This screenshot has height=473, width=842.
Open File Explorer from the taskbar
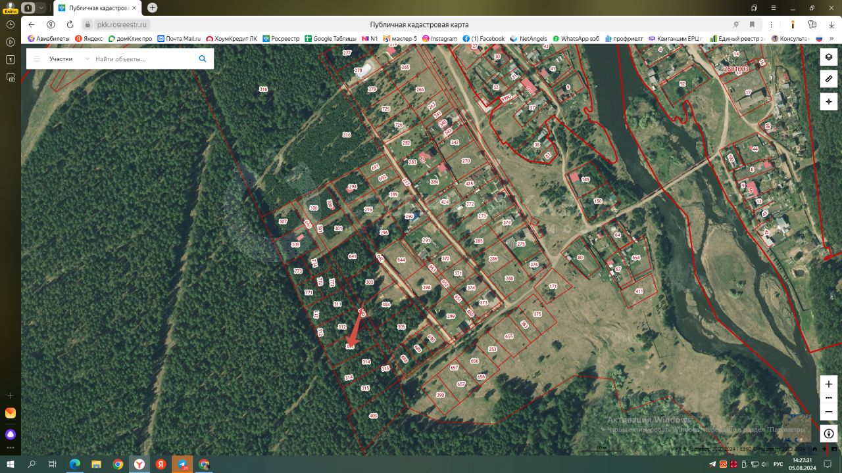pyautogui.click(x=96, y=464)
